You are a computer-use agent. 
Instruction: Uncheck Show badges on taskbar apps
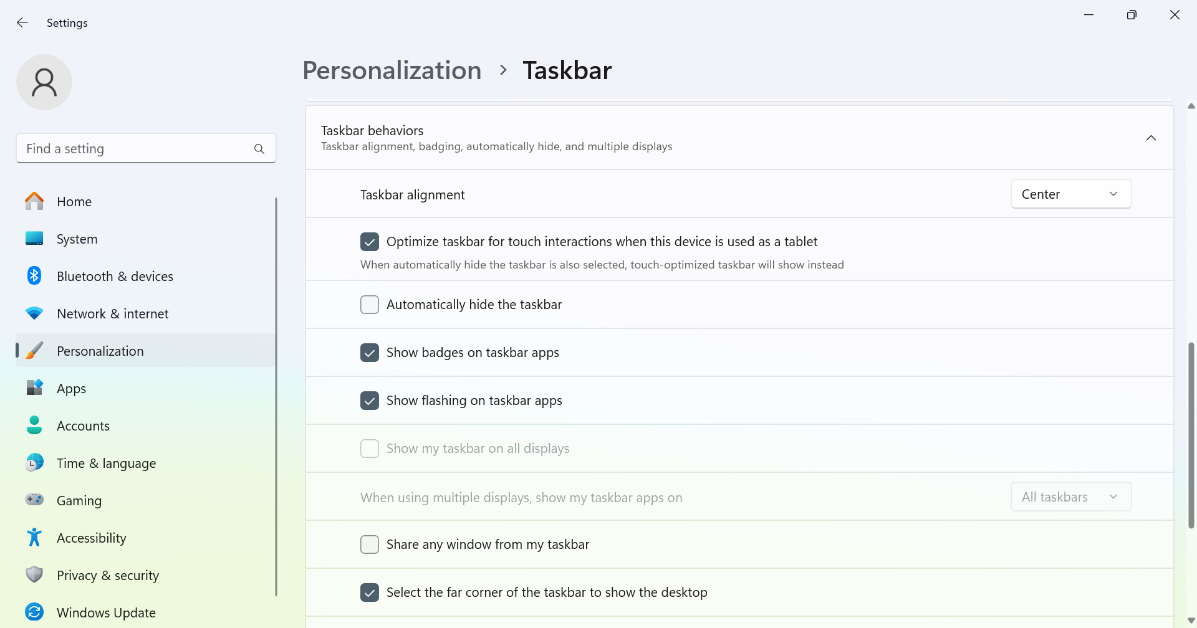[x=370, y=353]
